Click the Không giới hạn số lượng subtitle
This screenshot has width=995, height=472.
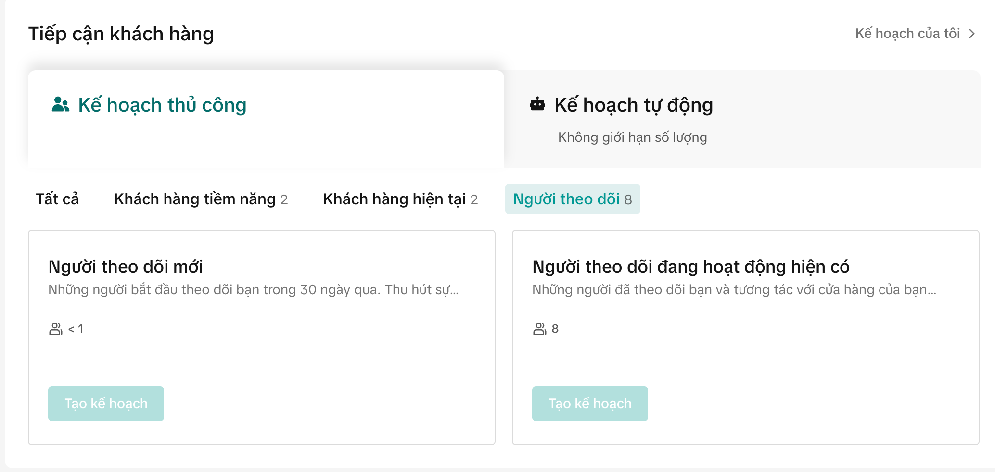click(632, 137)
